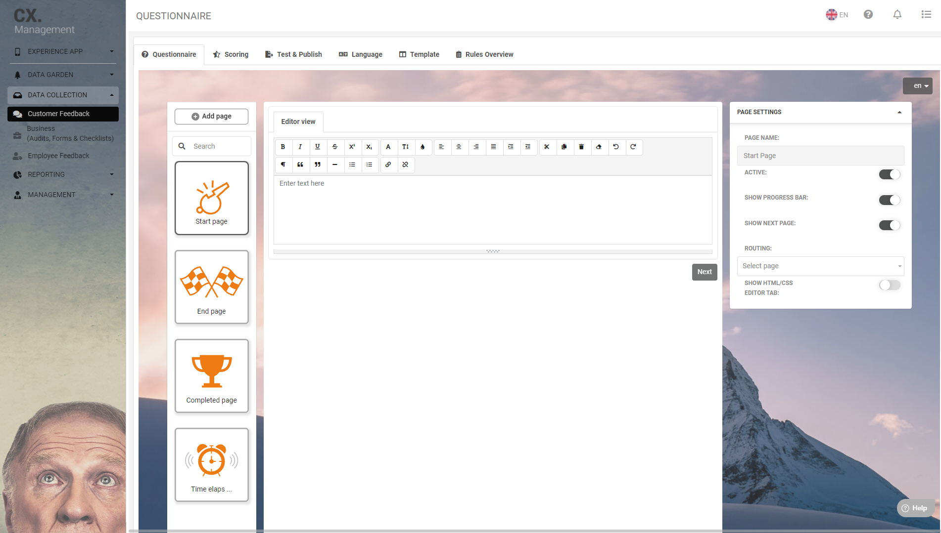Undo the last edit
941x533 pixels.
(616, 147)
